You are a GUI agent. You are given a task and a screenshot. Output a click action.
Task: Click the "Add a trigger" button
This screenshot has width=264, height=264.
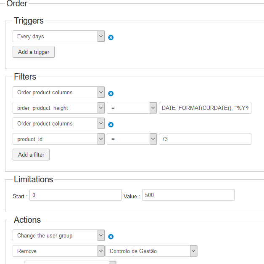click(34, 52)
